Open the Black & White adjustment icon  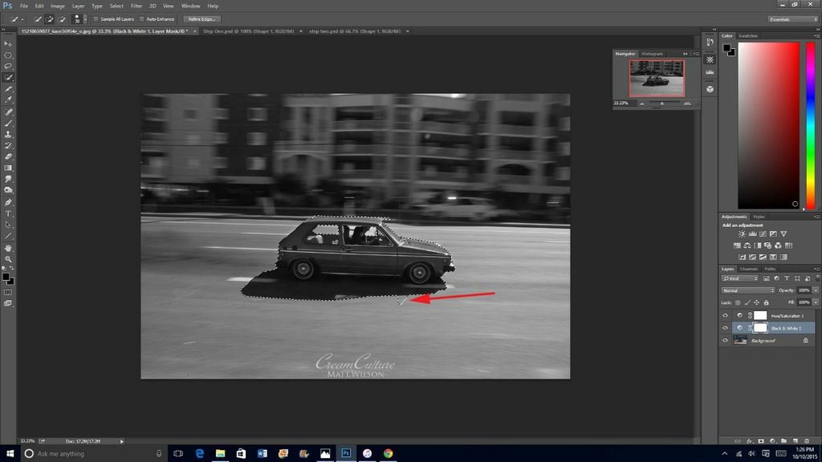point(756,245)
